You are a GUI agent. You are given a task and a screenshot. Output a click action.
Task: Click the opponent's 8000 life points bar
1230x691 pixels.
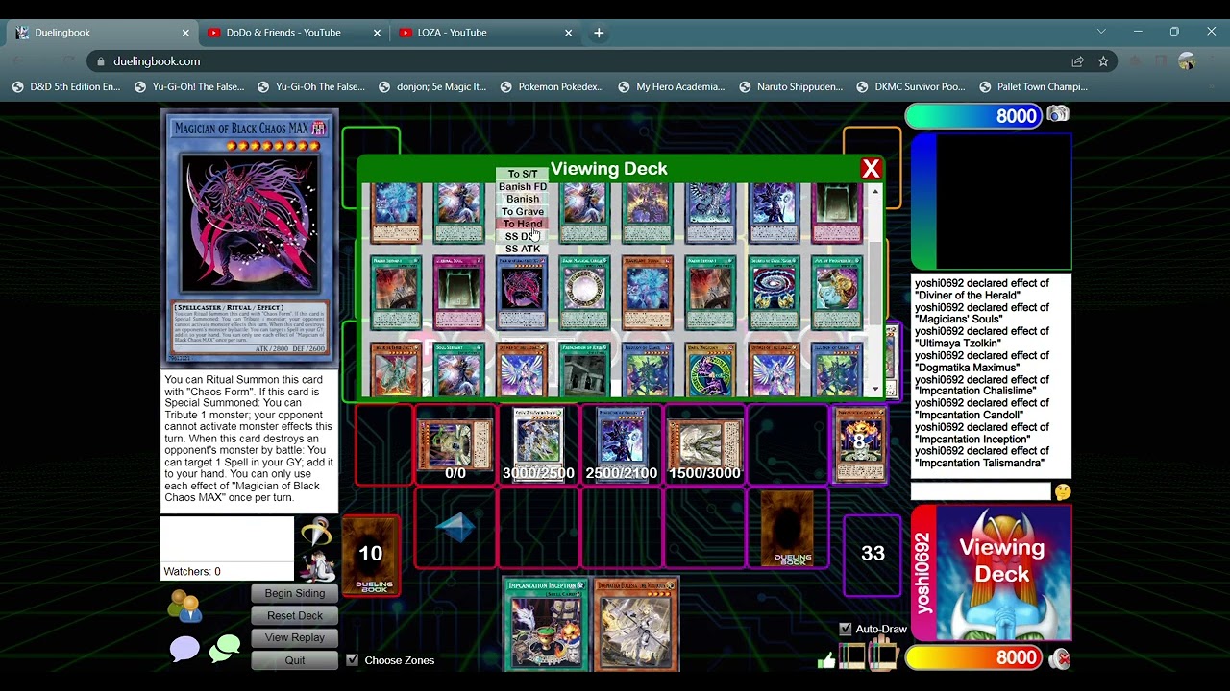coord(972,116)
